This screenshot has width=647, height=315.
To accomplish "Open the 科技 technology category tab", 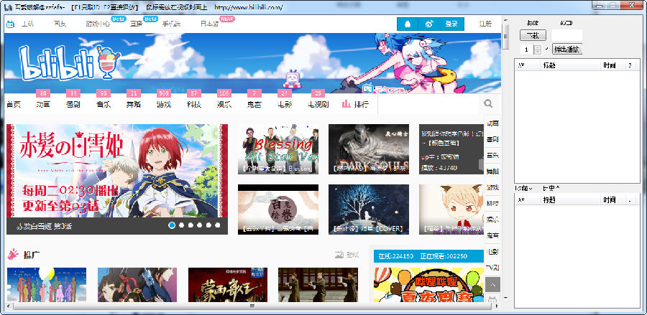I will [194, 104].
